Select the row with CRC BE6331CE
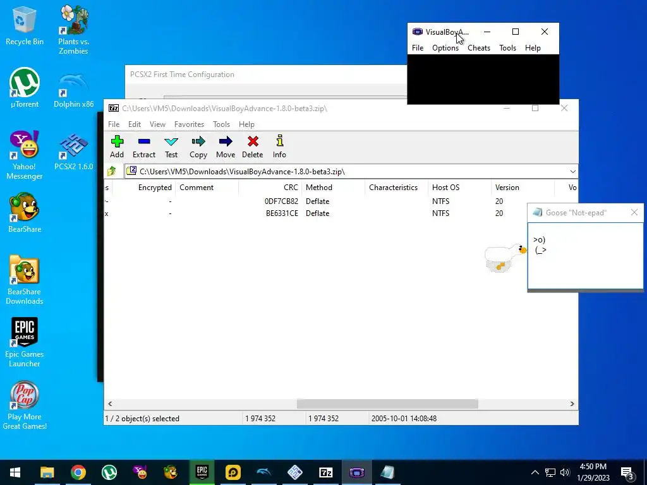The image size is (647, 485). (315, 213)
